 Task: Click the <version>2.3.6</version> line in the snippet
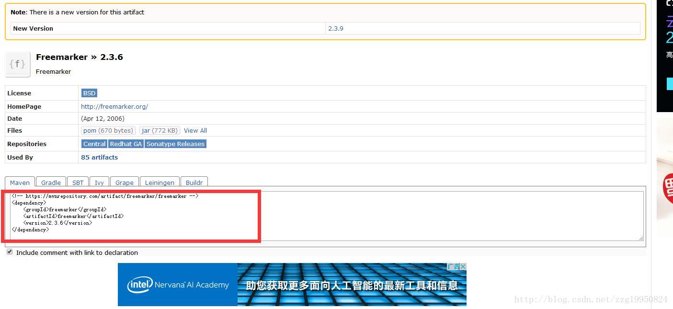tap(57, 223)
